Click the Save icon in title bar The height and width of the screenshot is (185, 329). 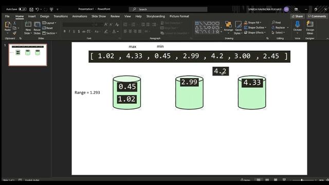pos(31,9)
